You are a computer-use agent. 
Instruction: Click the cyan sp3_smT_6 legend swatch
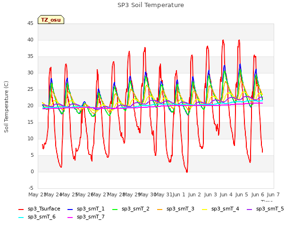pos(21,218)
